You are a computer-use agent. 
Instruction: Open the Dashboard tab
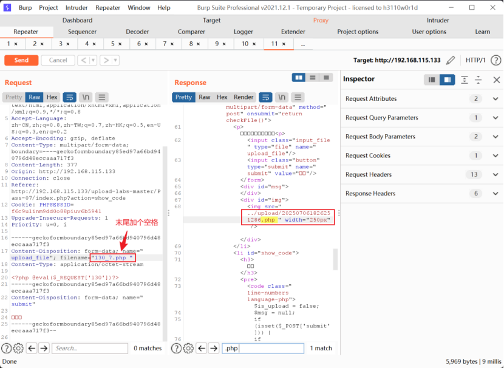(77, 20)
